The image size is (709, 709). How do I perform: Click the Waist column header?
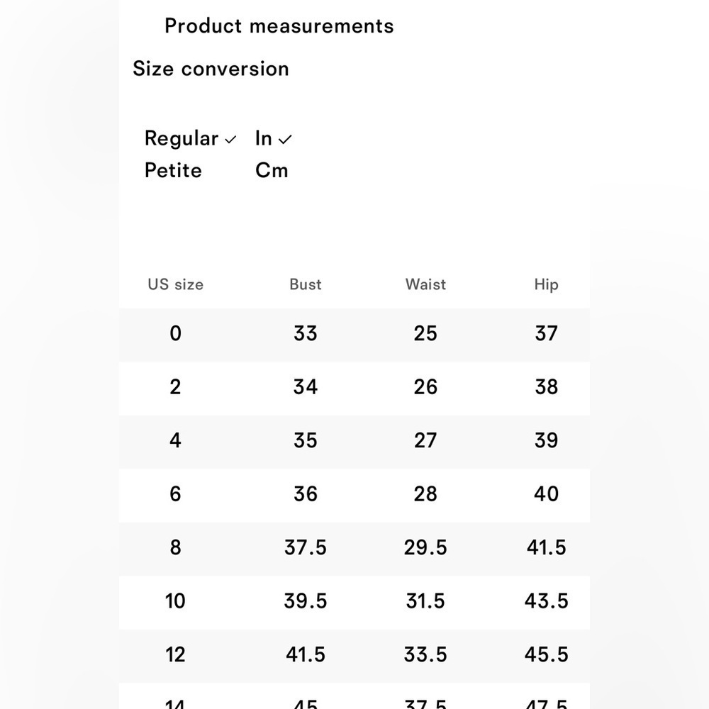click(x=425, y=284)
